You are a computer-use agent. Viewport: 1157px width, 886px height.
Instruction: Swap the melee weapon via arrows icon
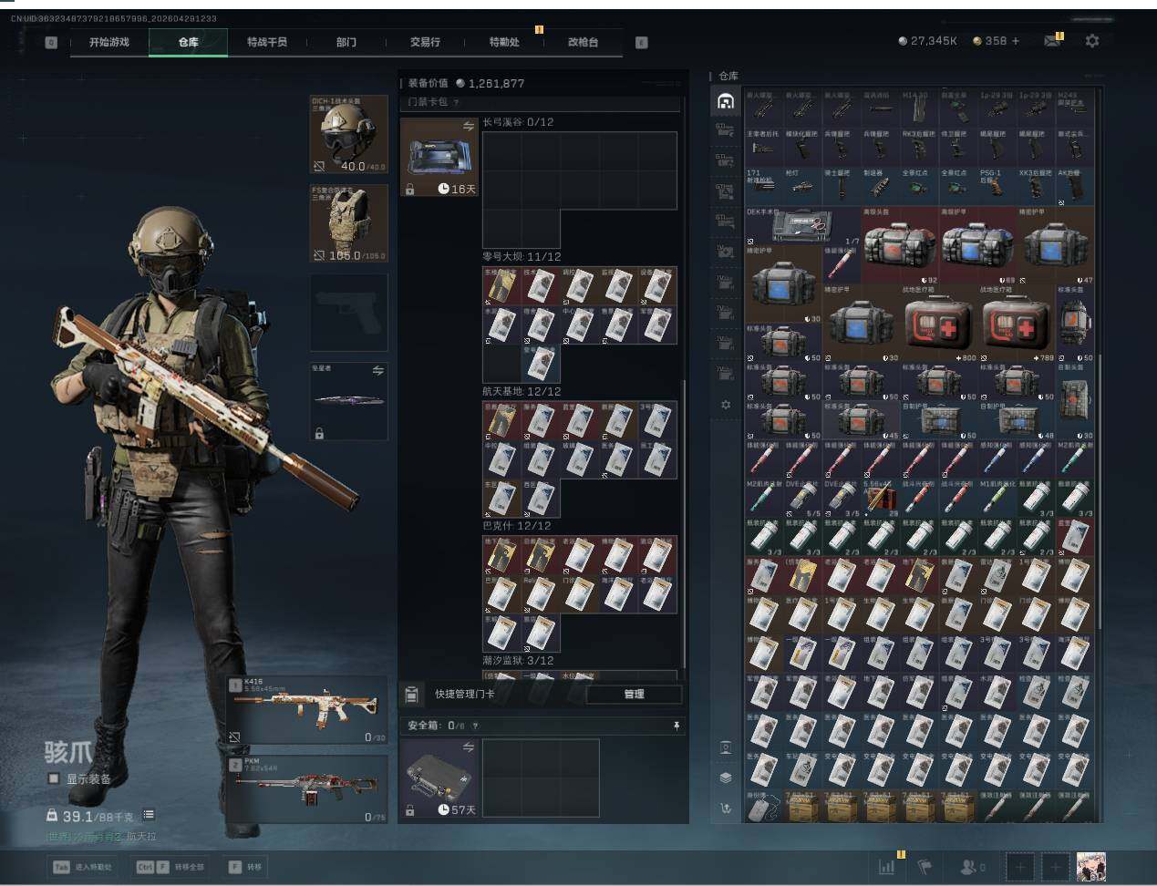[377, 371]
